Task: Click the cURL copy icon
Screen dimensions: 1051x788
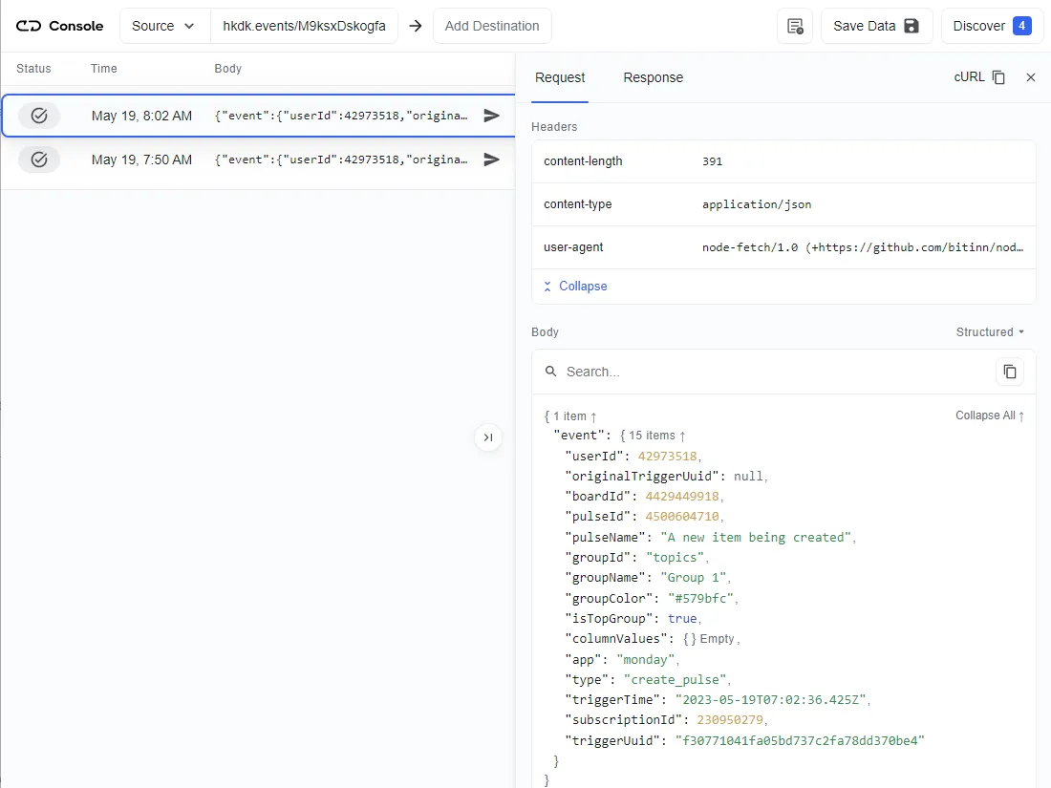Action: pos(998,77)
